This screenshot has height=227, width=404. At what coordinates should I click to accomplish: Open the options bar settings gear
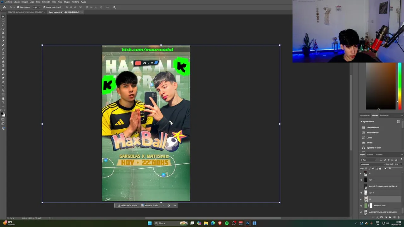[x=114, y=7]
